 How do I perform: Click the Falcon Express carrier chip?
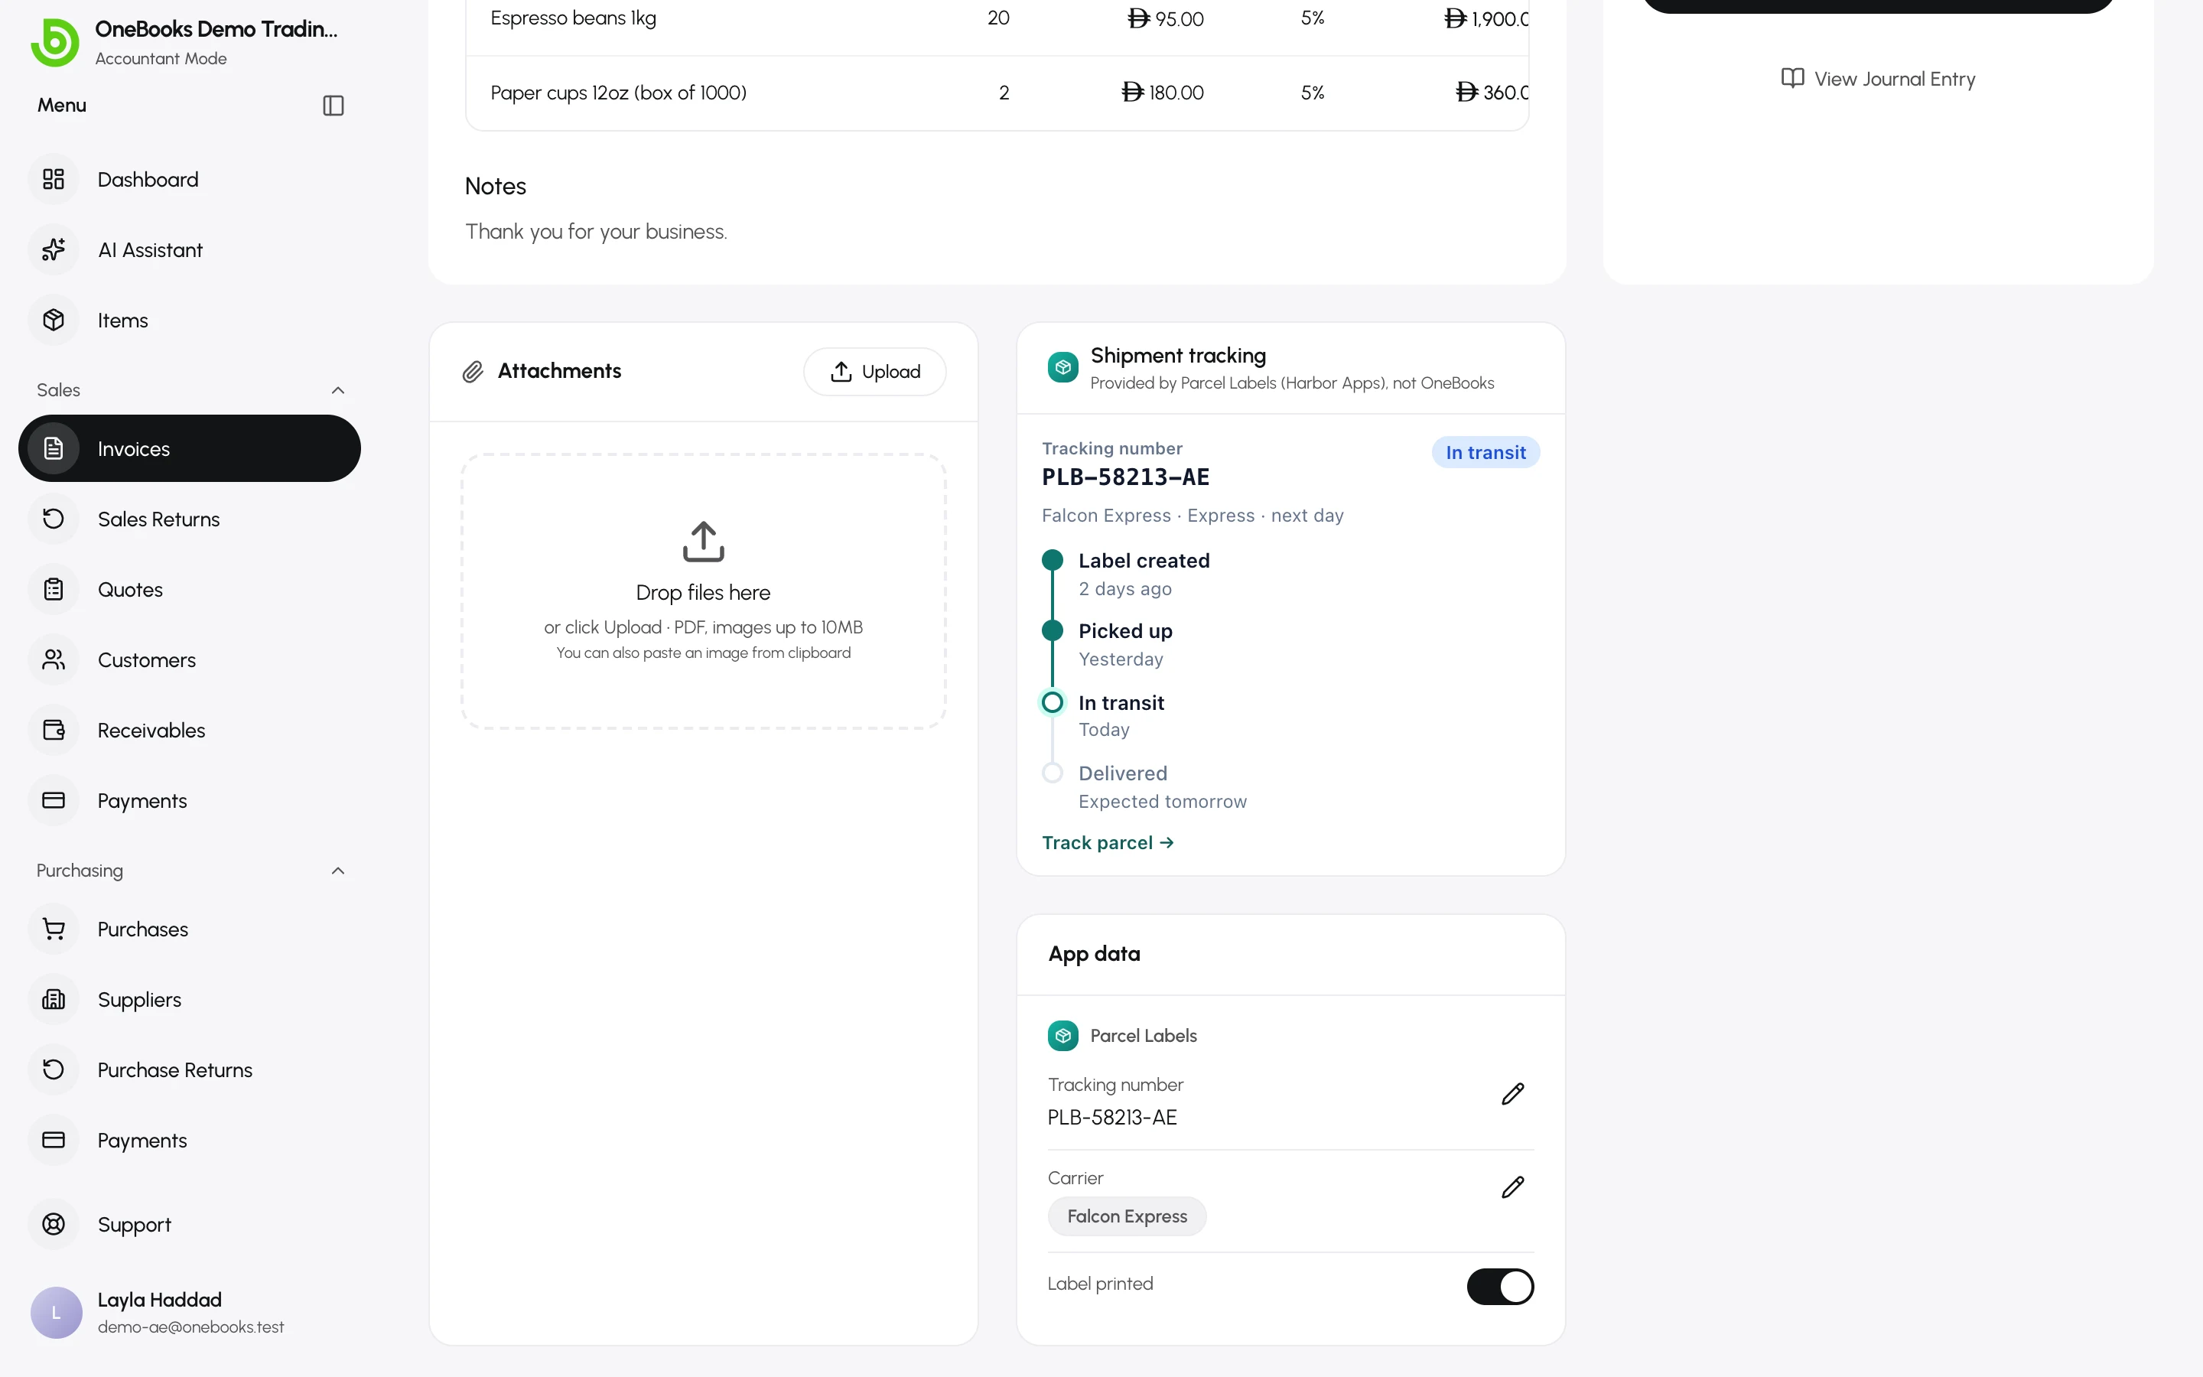coord(1127,1216)
